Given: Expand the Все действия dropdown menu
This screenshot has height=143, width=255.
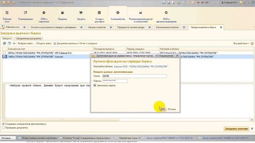Looking at the screenshot, I should click(x=241, y=43).
